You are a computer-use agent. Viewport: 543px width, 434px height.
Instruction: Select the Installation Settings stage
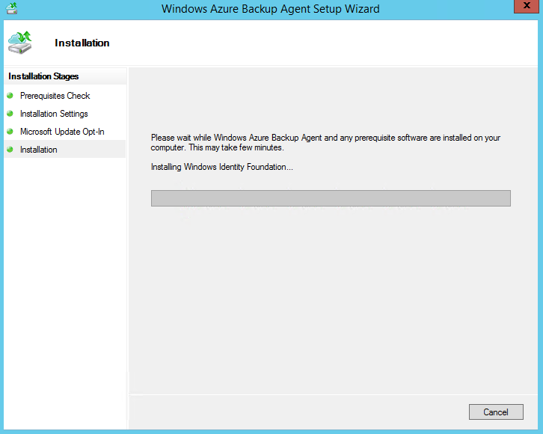54,114
